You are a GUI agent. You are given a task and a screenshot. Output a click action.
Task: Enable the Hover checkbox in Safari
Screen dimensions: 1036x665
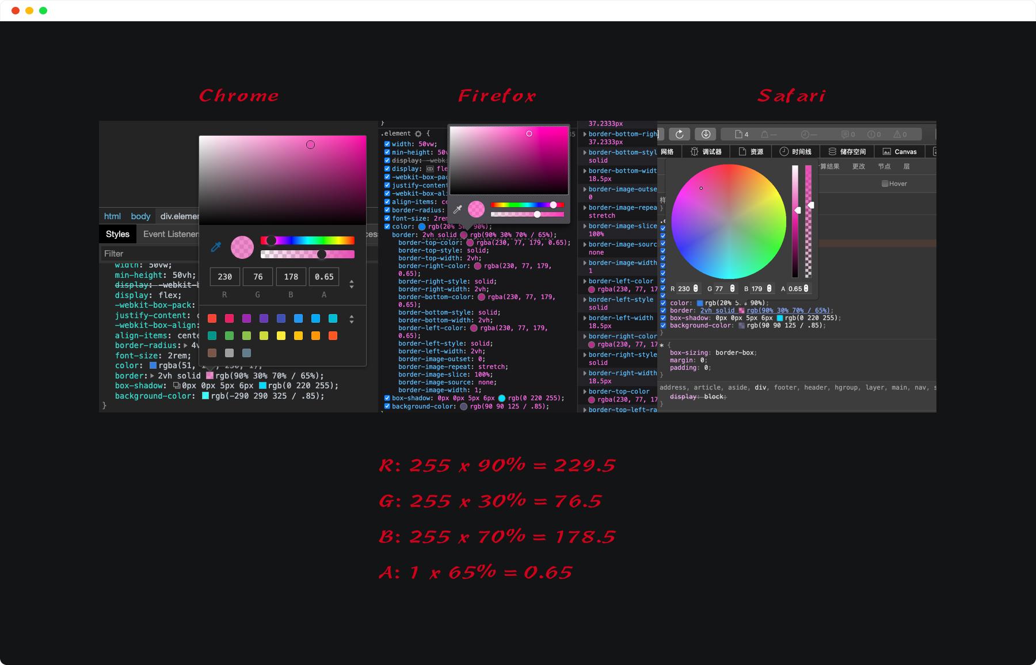(885, 184)
